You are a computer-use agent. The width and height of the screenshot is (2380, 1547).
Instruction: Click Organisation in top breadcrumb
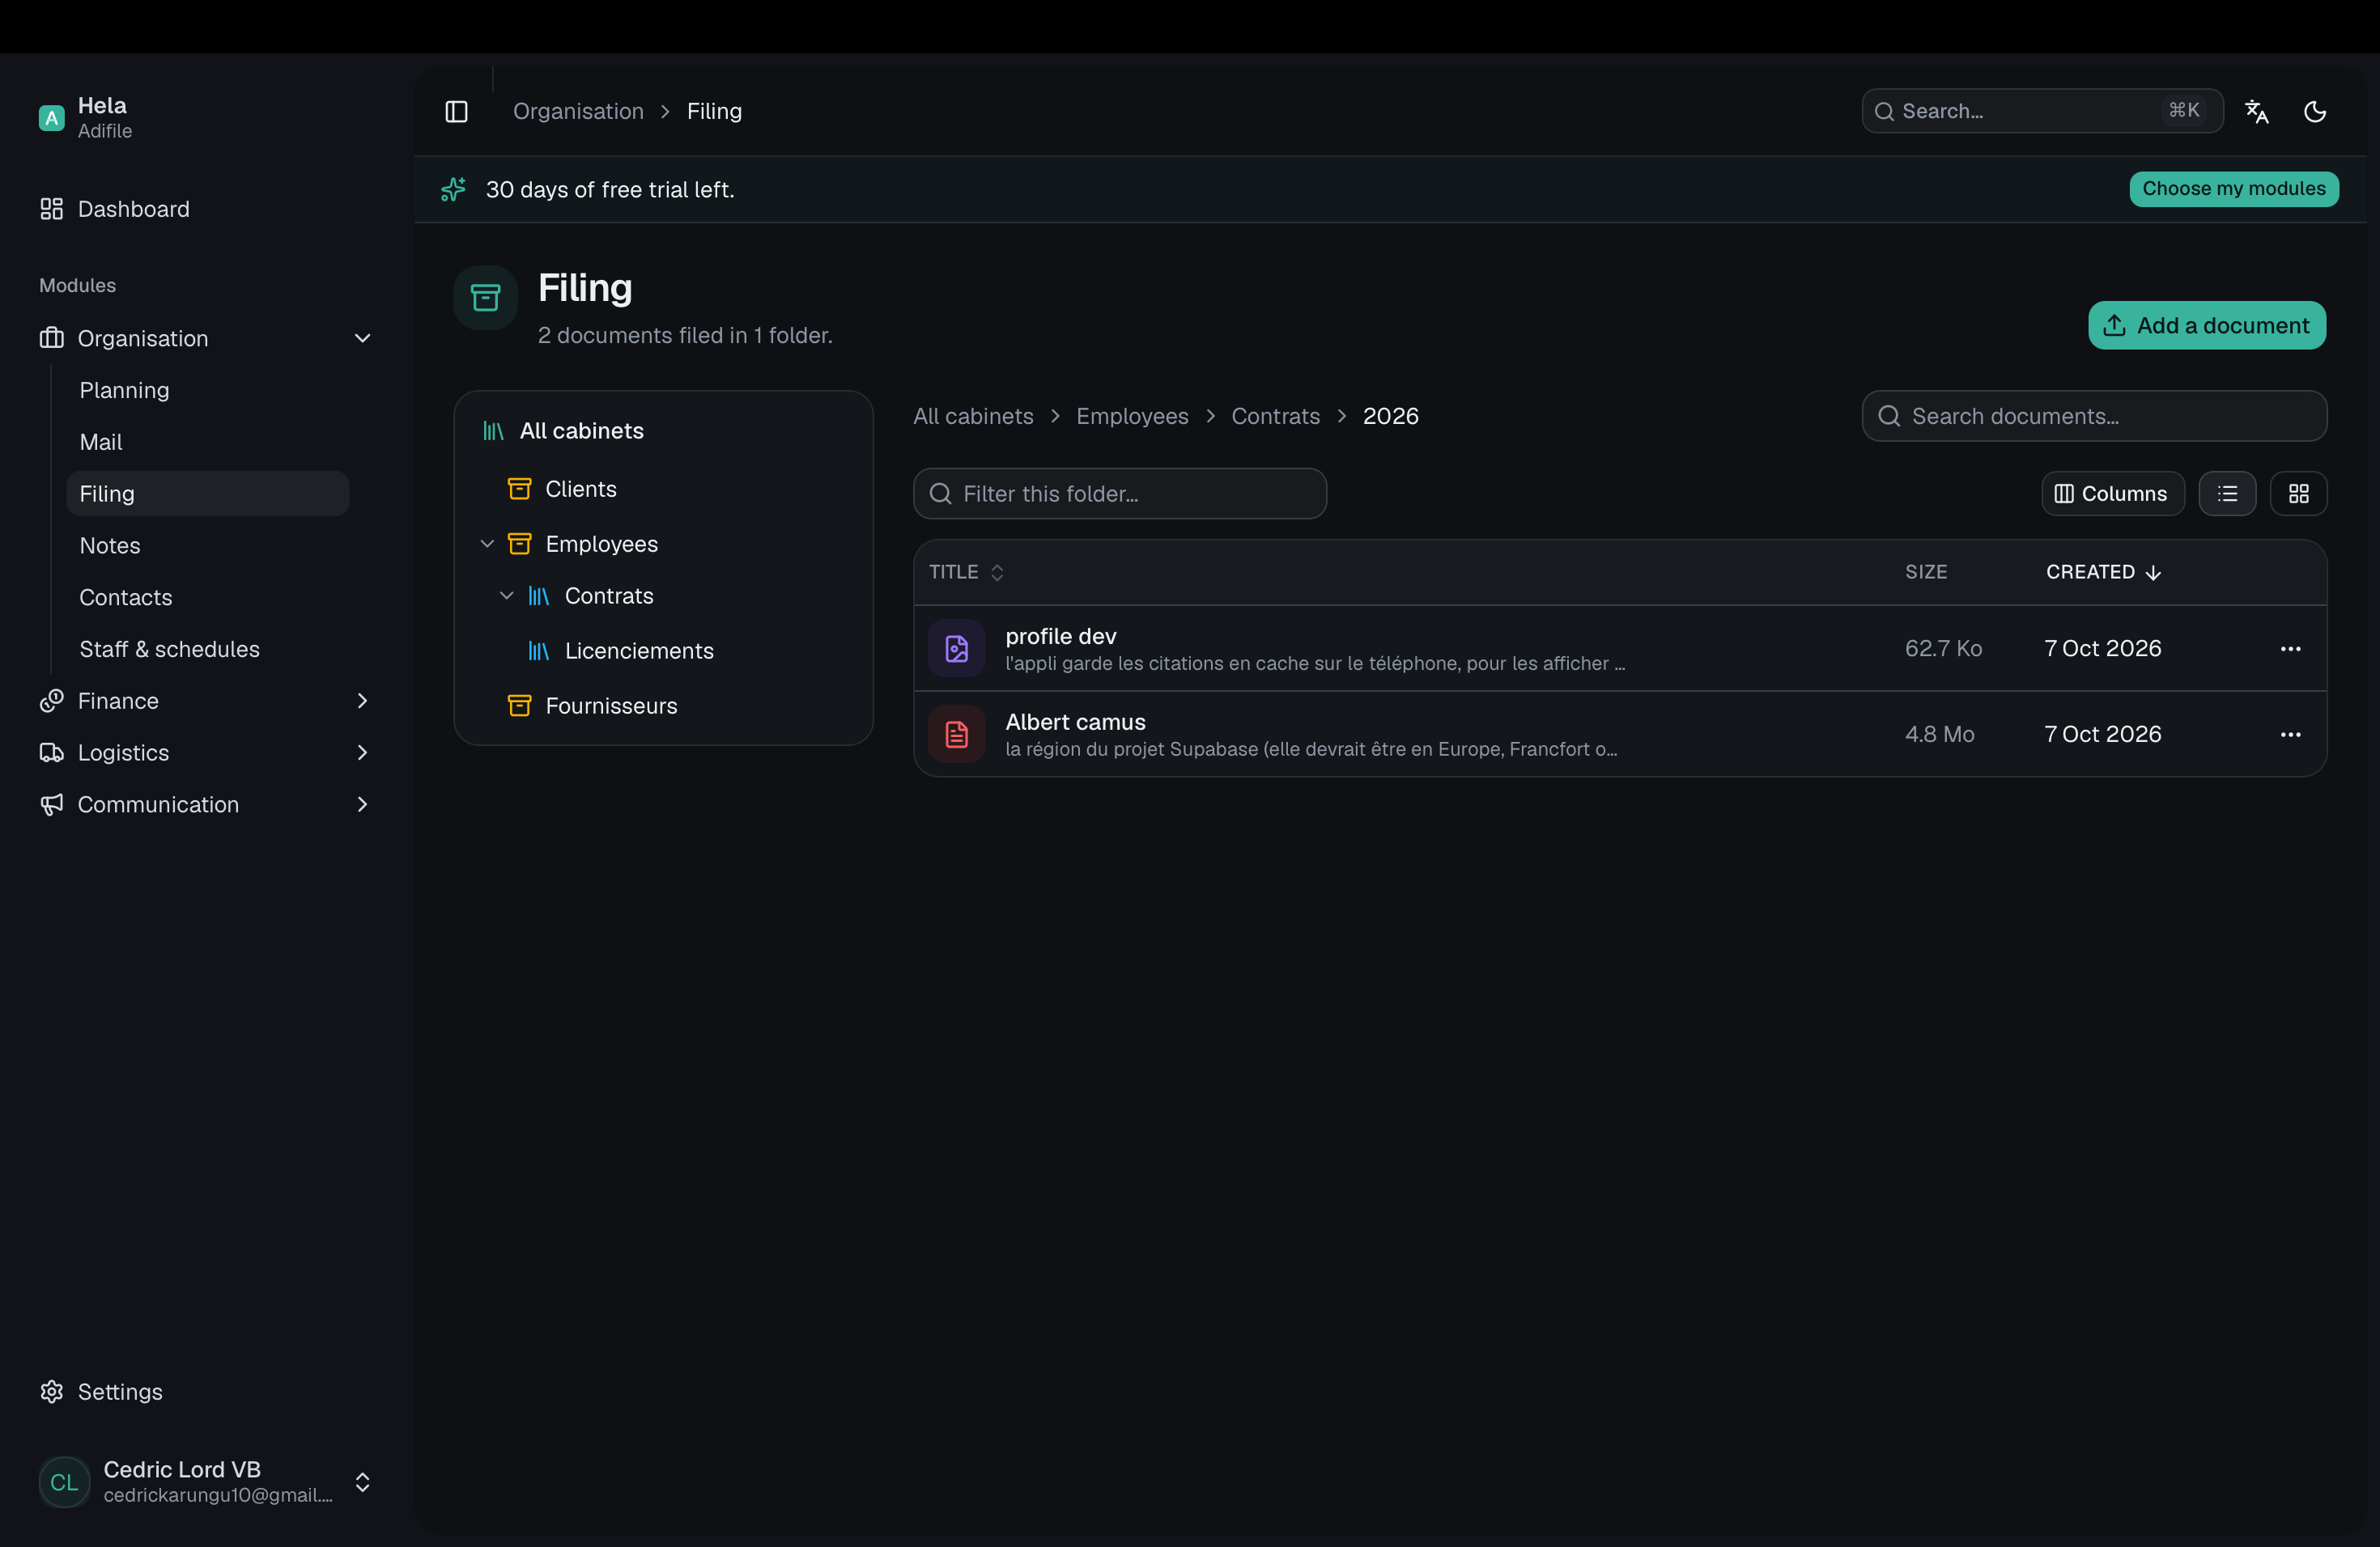click(x=578, y=111)
